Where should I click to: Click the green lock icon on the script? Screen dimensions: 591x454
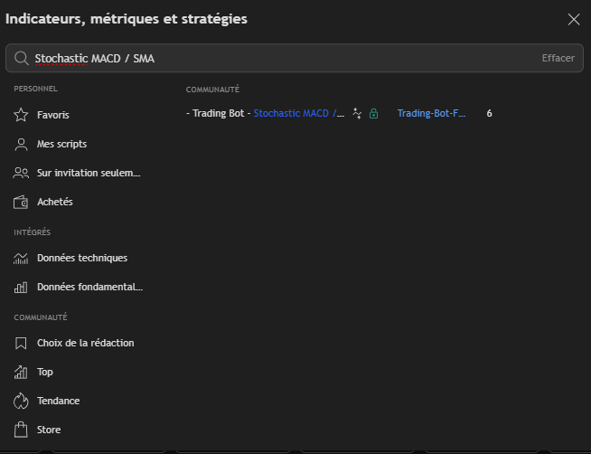(373, 114)
